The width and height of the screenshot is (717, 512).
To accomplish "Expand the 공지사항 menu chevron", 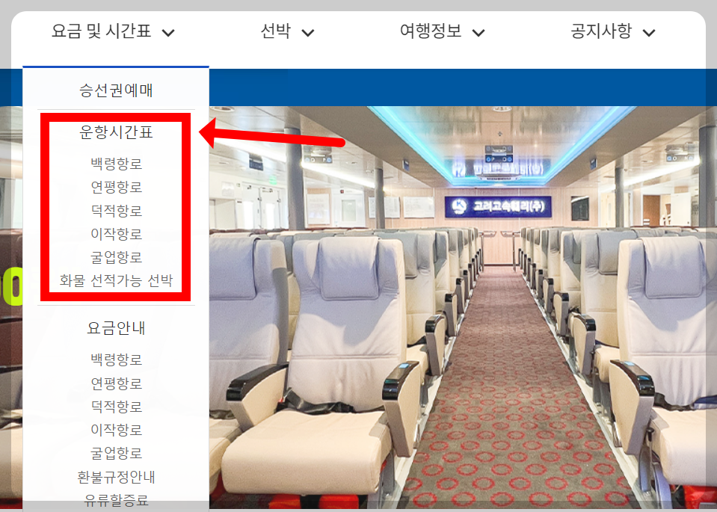I will click(649, 33).
